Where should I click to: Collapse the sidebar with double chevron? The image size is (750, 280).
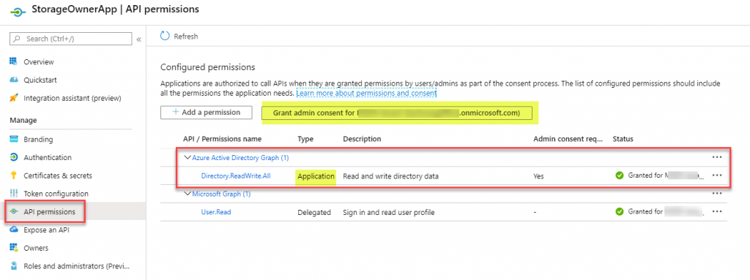click(x=138, y=39)
